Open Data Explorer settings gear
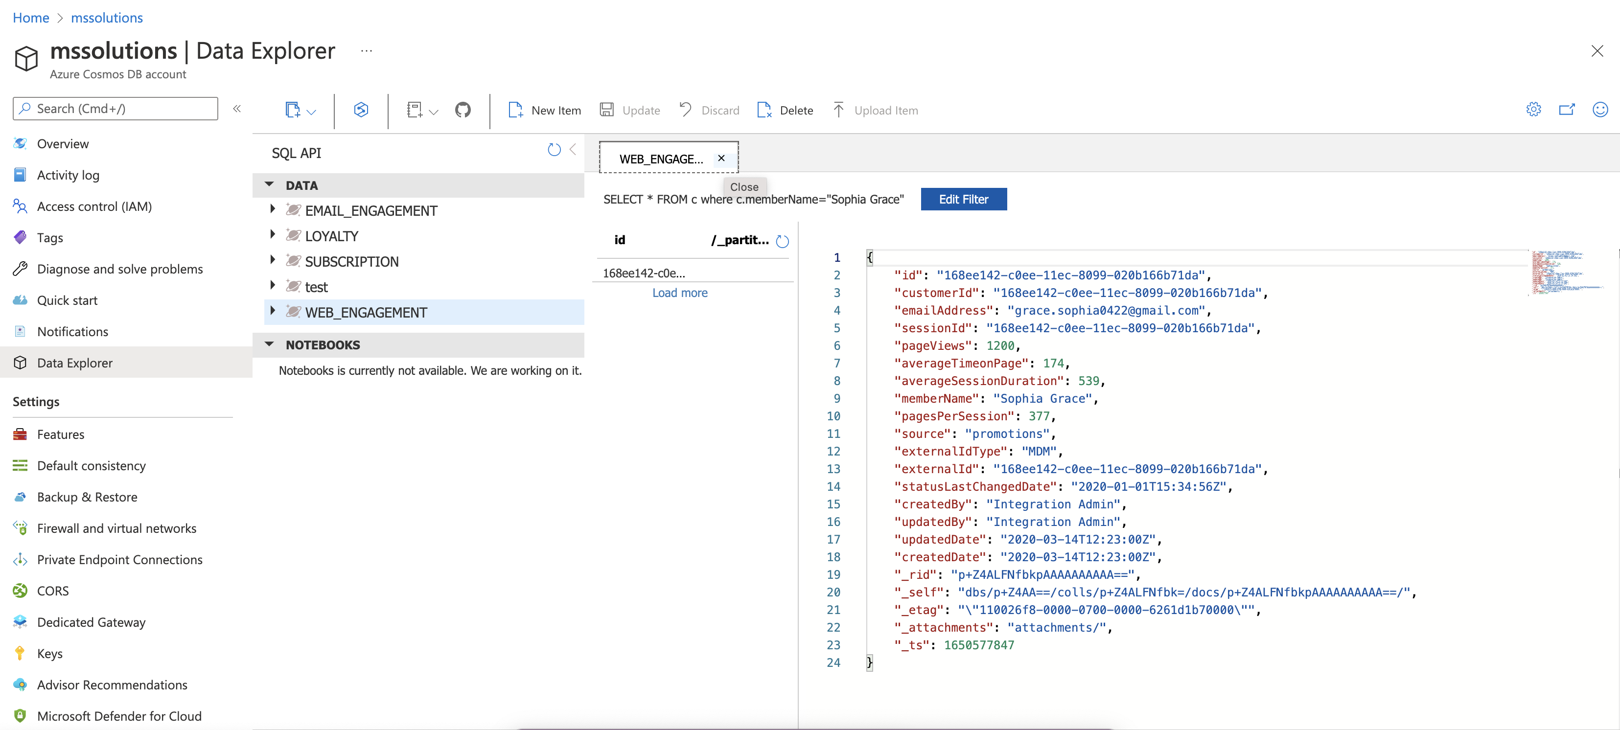Image resolution: width=1620 pixels, height=730 pixels. [x=1533, y=110]
